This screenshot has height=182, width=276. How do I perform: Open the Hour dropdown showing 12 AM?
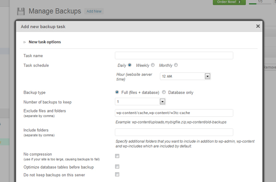pos(185,76)
